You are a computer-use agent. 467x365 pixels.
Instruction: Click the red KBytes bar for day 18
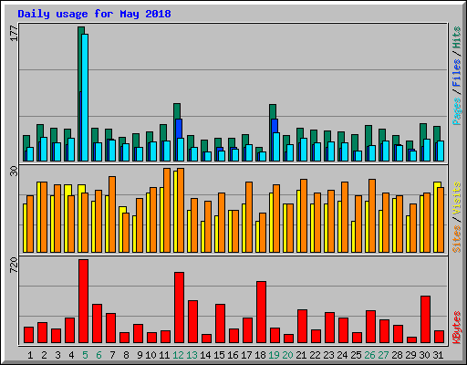click(262, 312)
